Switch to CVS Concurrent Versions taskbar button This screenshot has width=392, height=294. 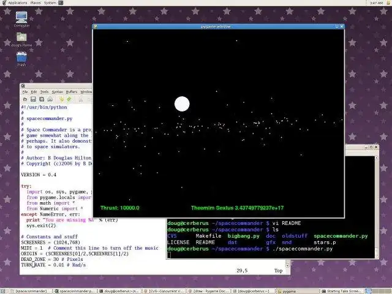point(164,292)
